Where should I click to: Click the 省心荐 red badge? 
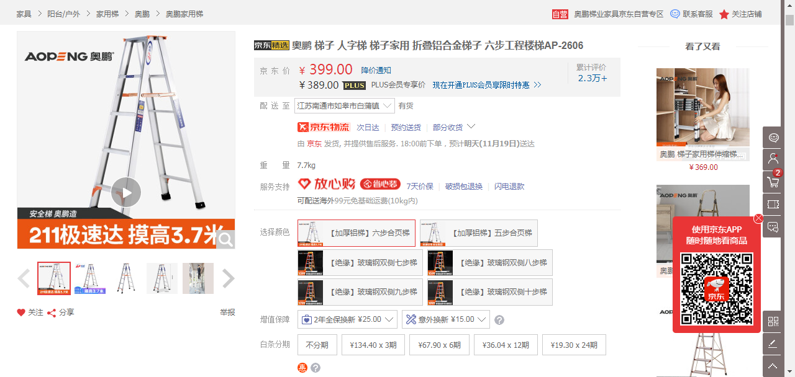click(380, 184)
